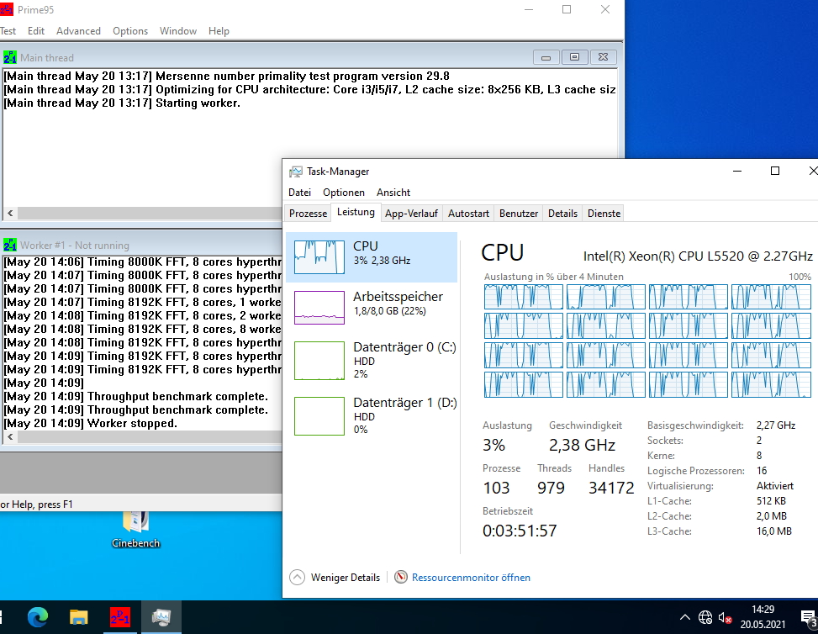Click left scroll arrow in Worker #1
Image resolution: width=818 pixels, height=634 pixels.
point(10,436)
